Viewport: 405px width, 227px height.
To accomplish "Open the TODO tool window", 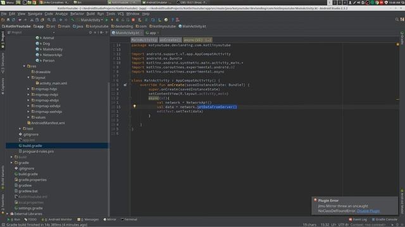I will pyautogui.click(x=30, y=219).
